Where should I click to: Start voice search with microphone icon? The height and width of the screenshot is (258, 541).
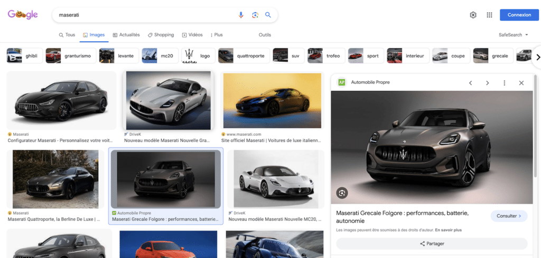241,15
